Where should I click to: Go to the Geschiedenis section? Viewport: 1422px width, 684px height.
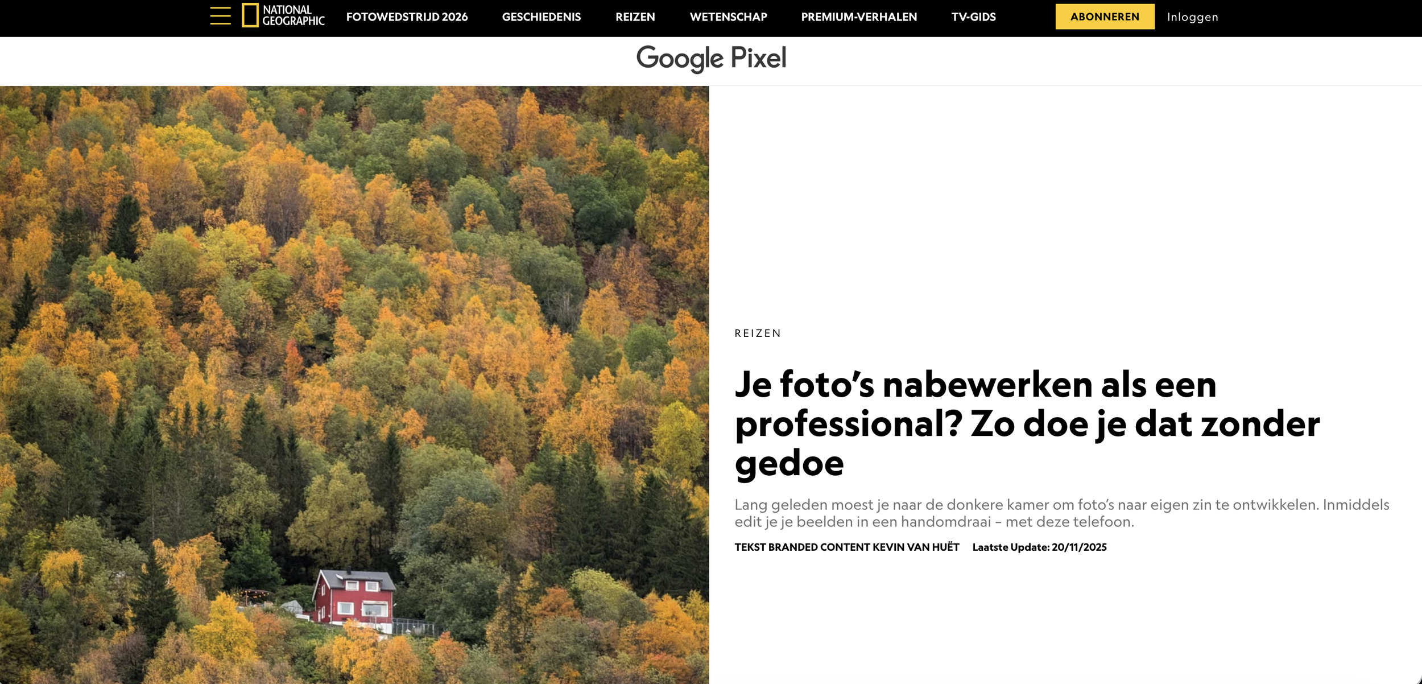tap(541, 17)
